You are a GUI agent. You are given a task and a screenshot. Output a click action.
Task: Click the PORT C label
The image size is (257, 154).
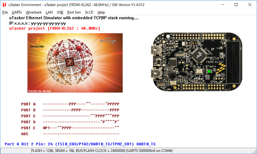click(x=28, y=116)
